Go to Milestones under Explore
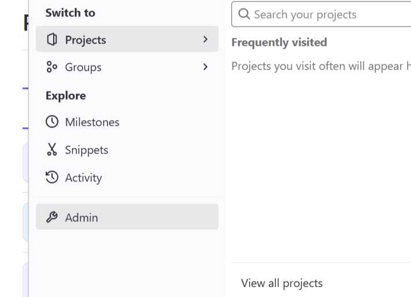This screenshot has height=297, width=411. (127, 122)
